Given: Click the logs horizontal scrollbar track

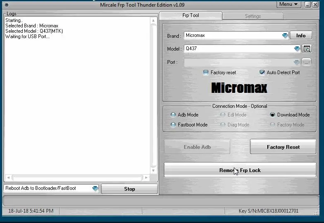Looking at the screenshot, I should (x=77, y=177).
